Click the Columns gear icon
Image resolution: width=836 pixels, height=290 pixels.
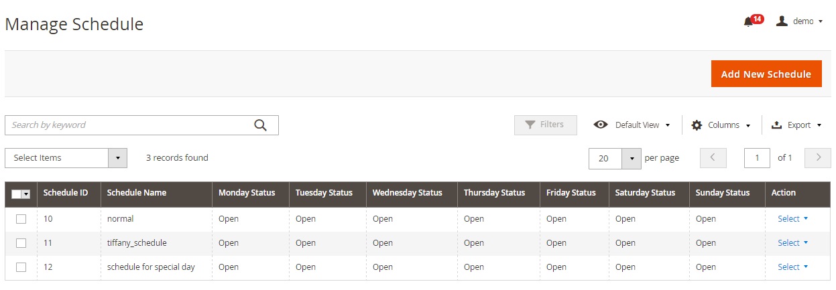[x=697, y=125]
